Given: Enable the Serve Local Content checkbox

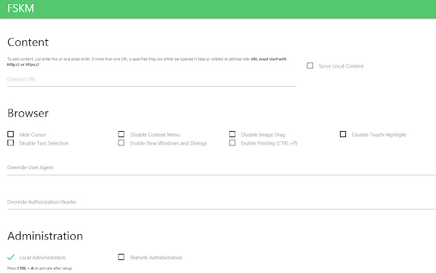Looking at the screenshot, I should (310, 66).
